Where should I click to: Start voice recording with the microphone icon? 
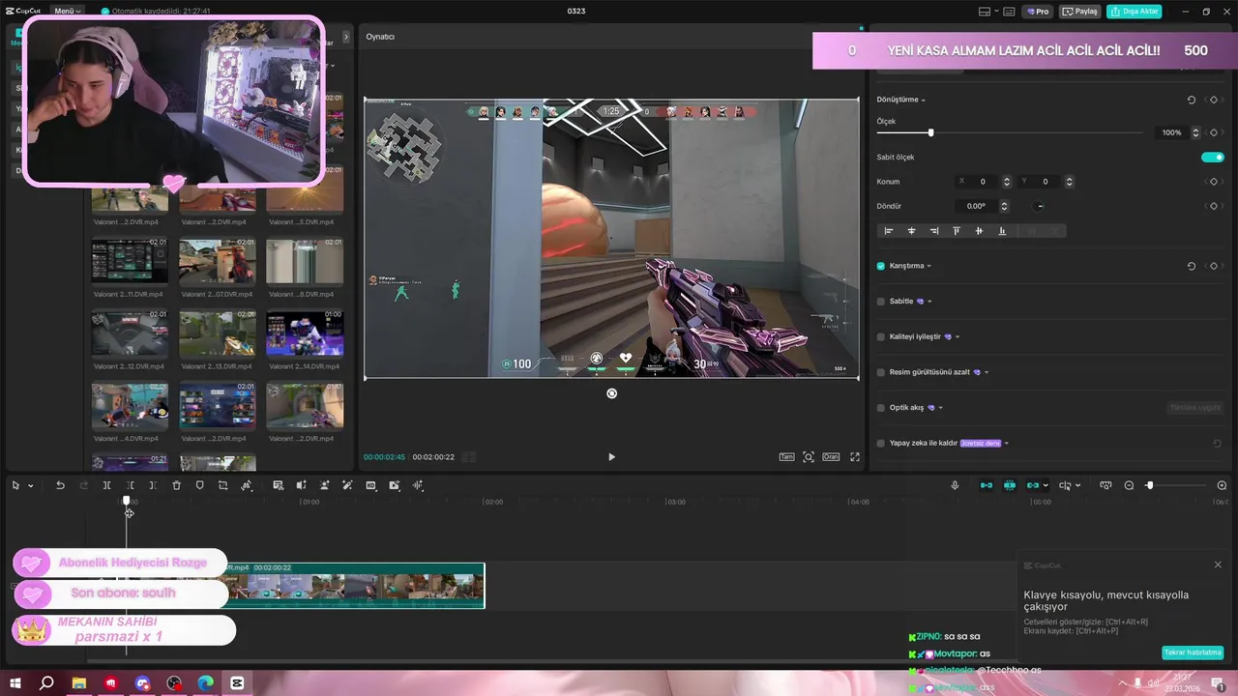pos(955,485)
